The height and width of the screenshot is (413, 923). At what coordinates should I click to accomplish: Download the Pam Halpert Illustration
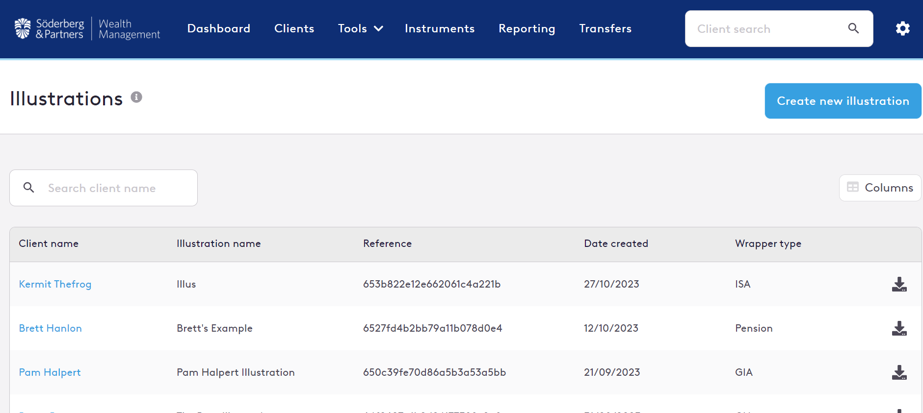coord(899,372)
